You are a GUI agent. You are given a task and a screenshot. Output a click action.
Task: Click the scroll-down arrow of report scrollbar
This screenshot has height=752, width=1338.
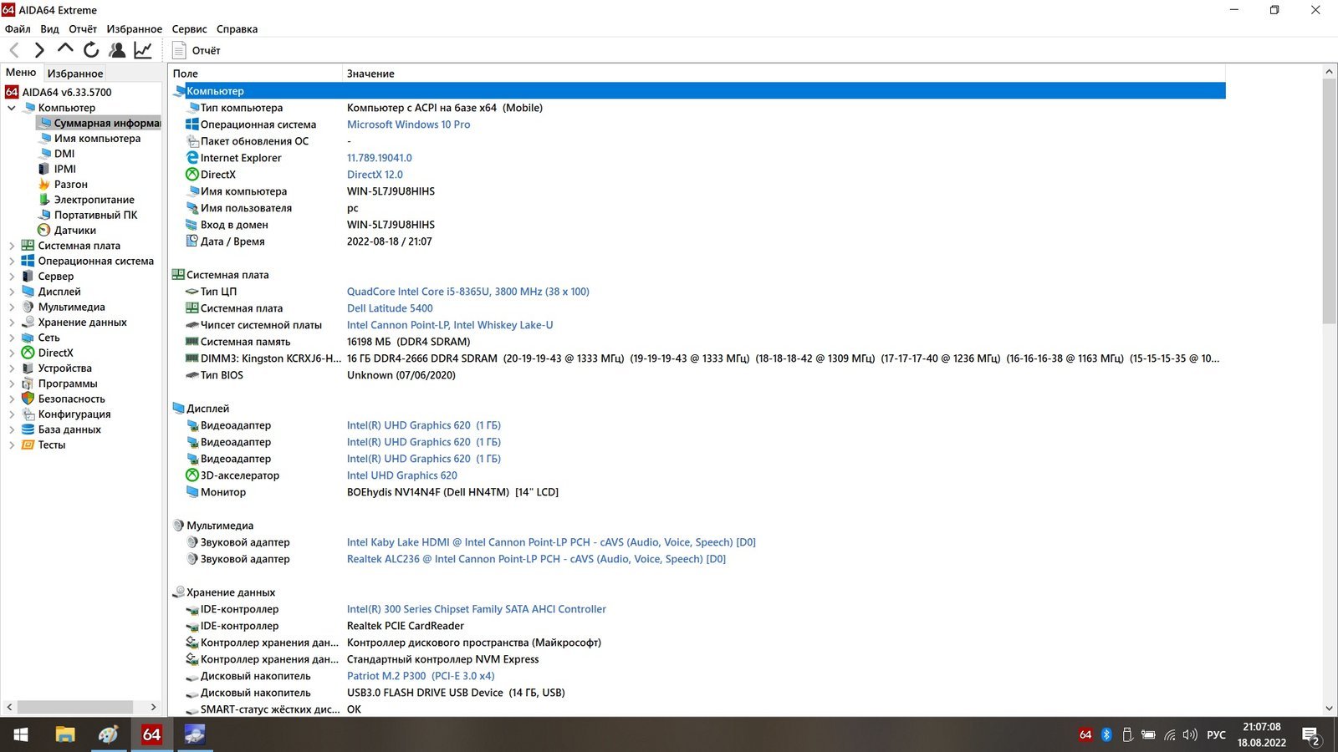[x=1329, y=708]
